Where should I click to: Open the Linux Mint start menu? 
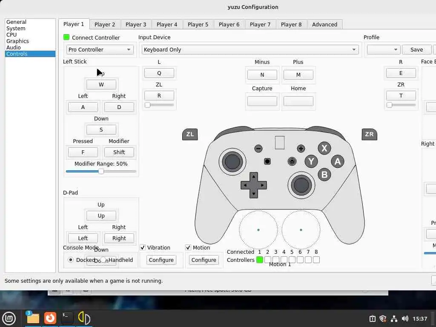tap(9, 318)
